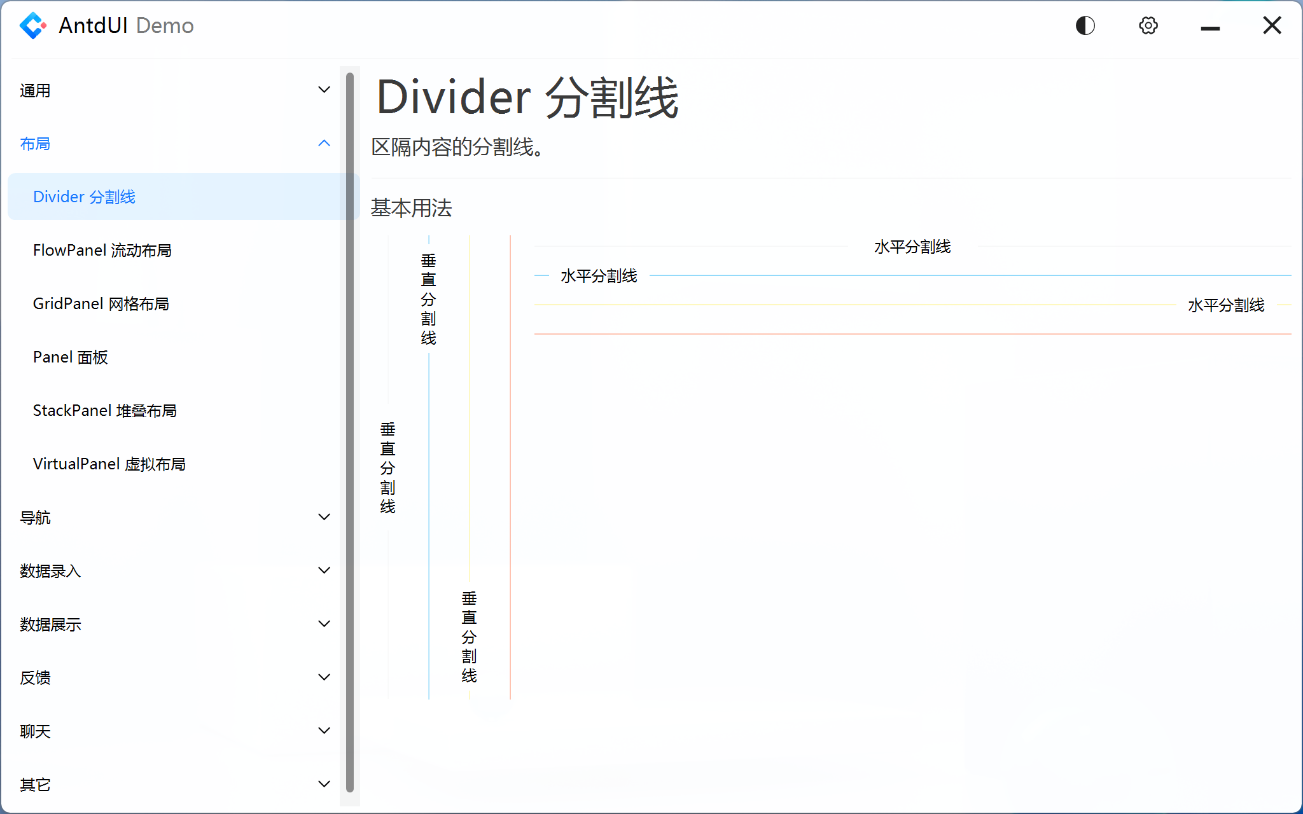Image resolution: width=1303 pixels, height=814 pixels.
Task: Toggle dark/light theme with the contrast icon
Action: (x=1085, y=25)
